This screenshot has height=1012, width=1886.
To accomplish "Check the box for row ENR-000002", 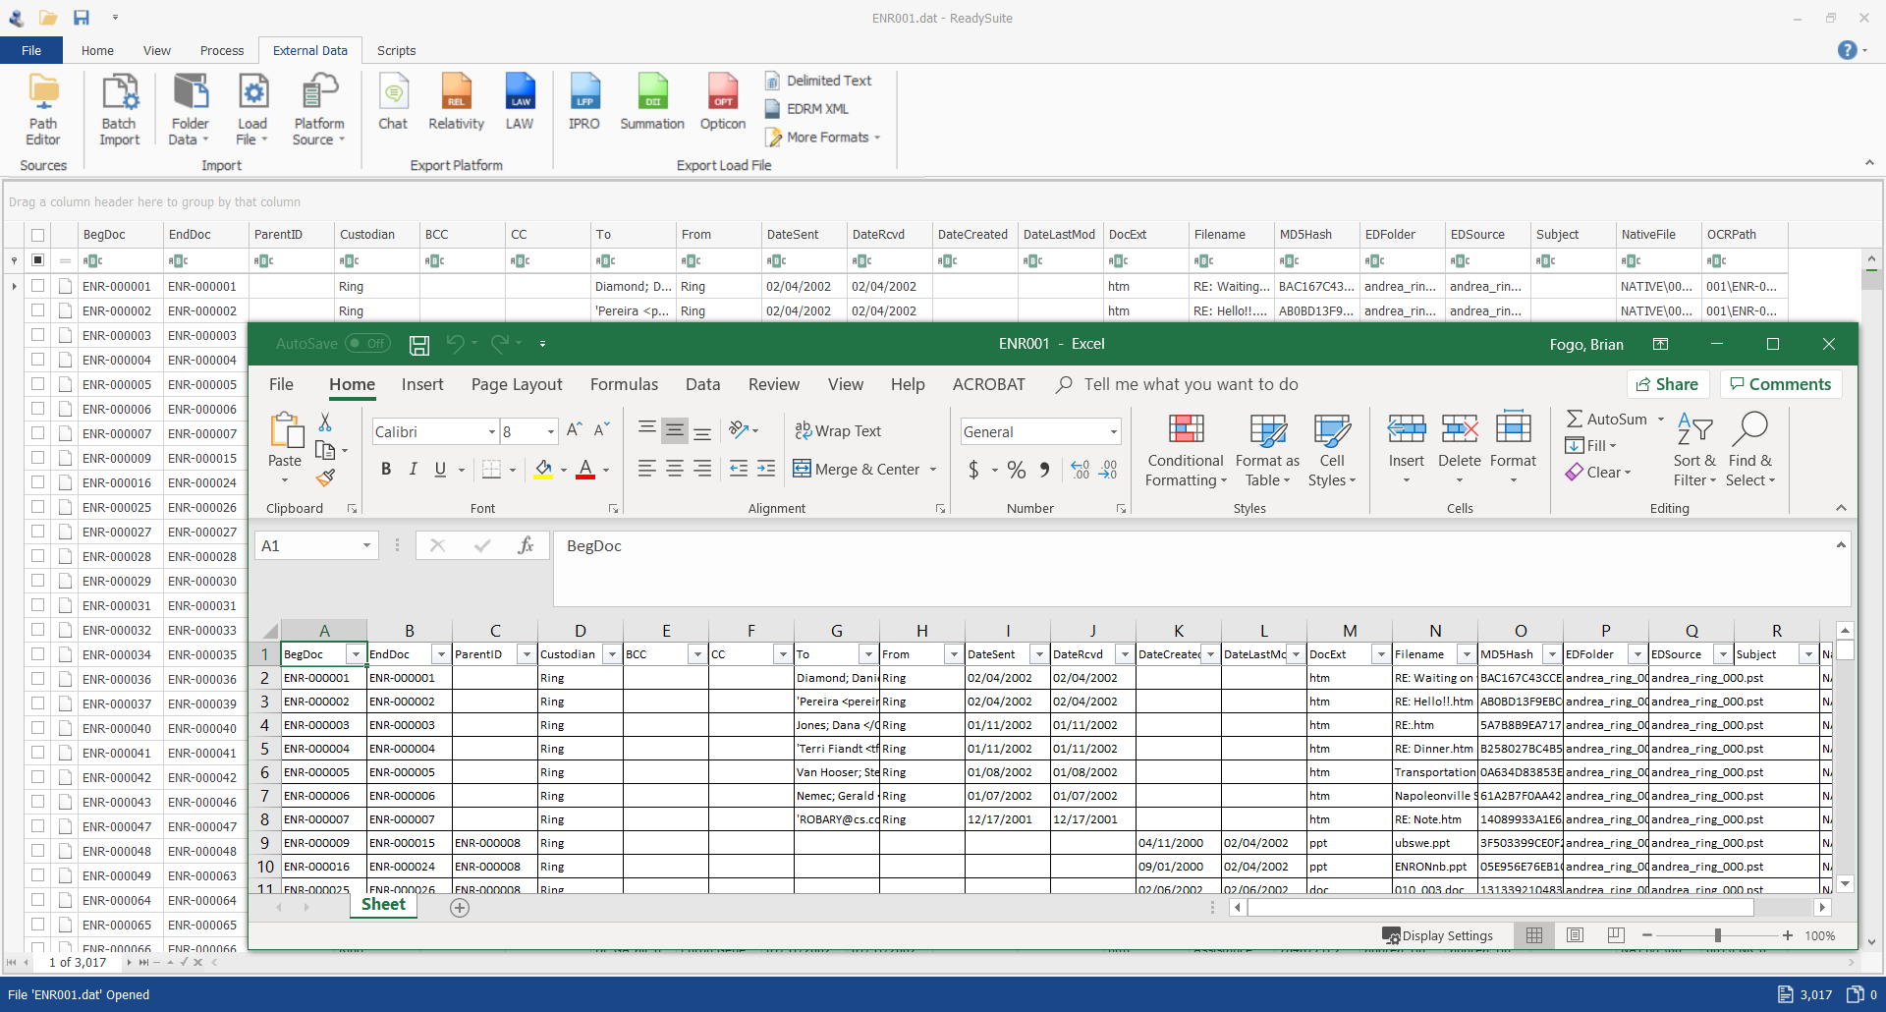I will coord(37,310).
